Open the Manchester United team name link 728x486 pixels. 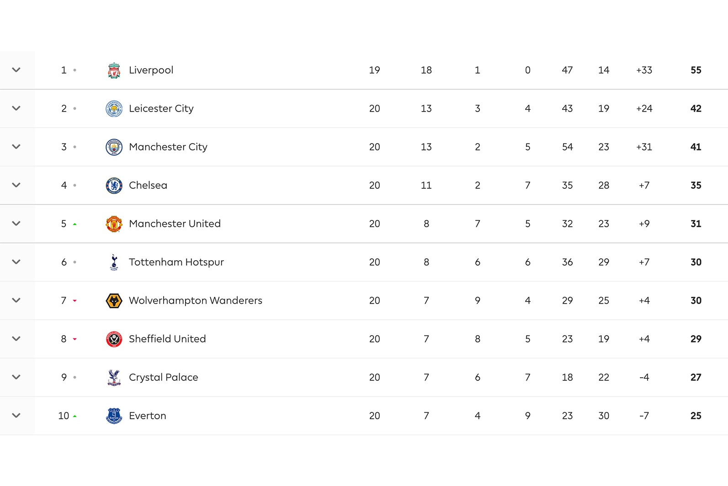click(175, 224)
